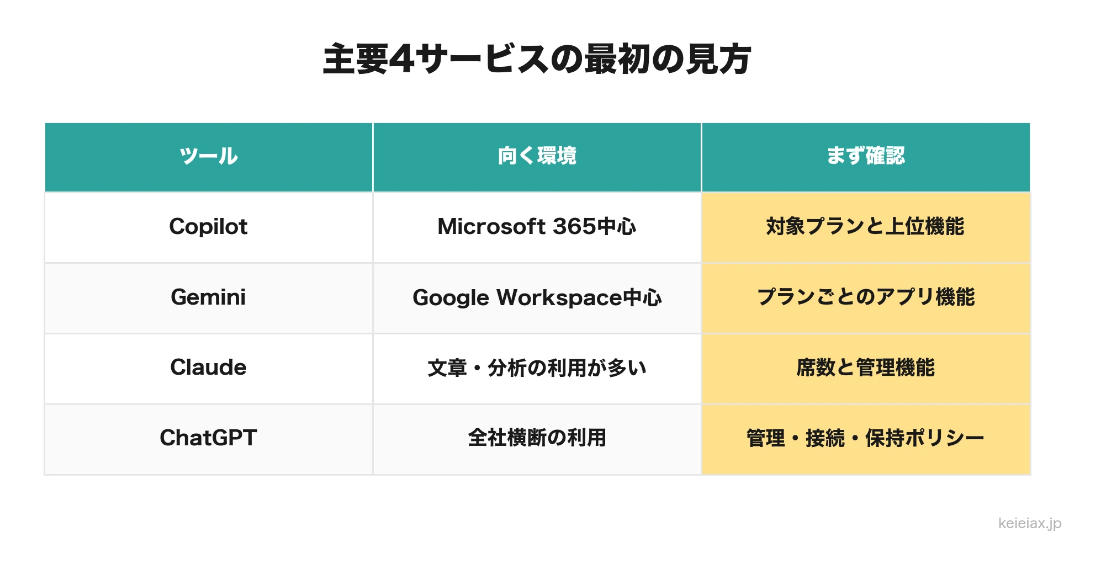
Task: Select the 向く環境 column header
Action: point(537,157)
